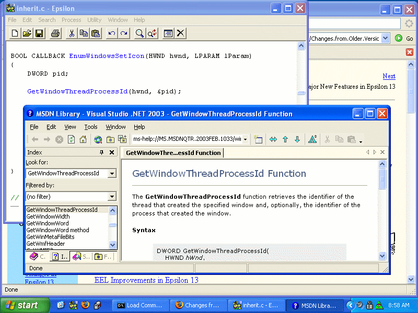Open EEL Improvements in Epsilon 13 link
The height and width of the screenshot is (313, 418).
point(146,280)
